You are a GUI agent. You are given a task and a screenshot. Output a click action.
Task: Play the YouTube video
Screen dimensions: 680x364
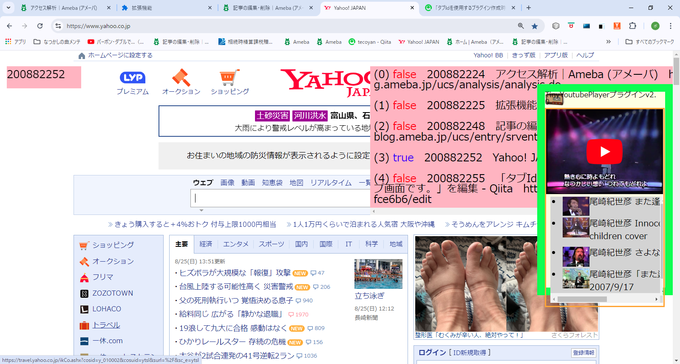[x=604, y=152]
